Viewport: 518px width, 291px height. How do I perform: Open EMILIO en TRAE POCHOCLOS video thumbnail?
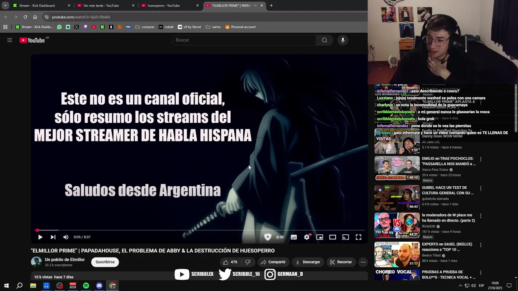(x=397, y=169)
